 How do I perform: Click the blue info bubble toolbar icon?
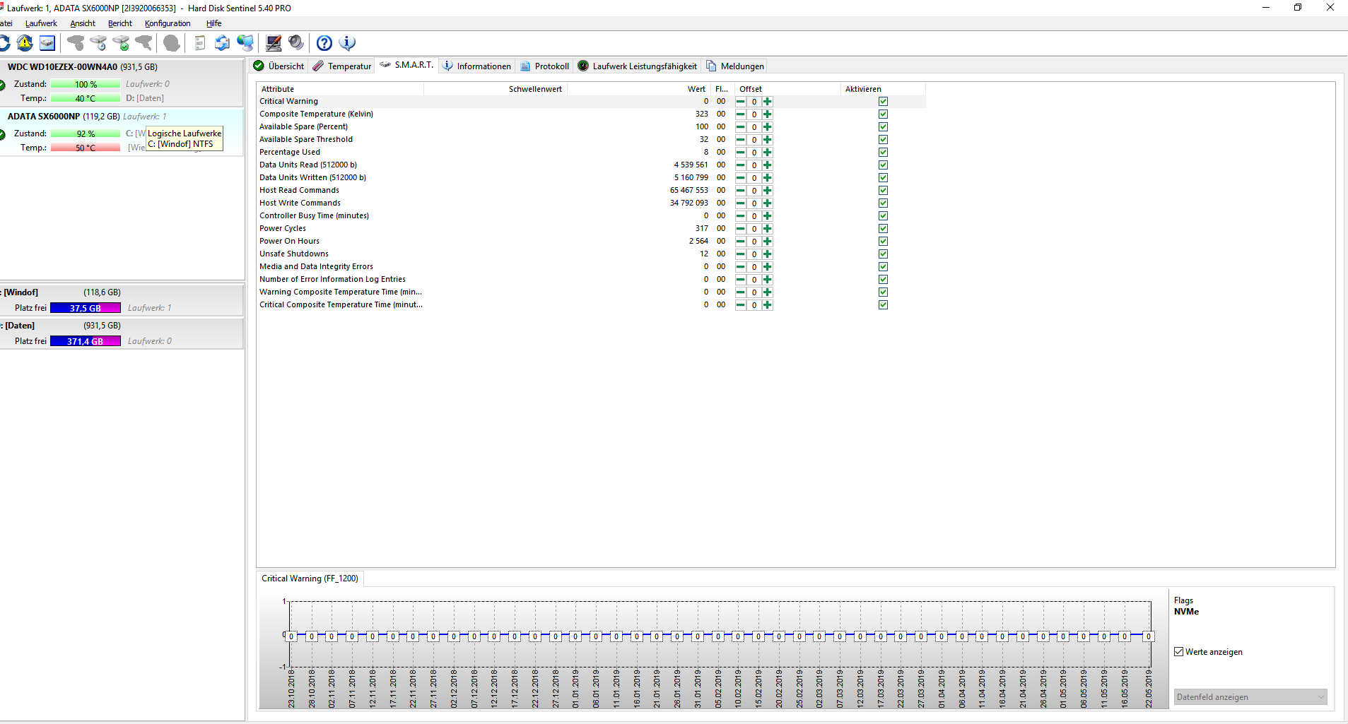click(x=347, y=43)
